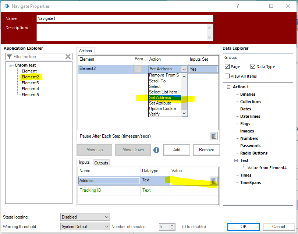Click into the Name text field
Screen dimensions: 298x234
(125, 18)
